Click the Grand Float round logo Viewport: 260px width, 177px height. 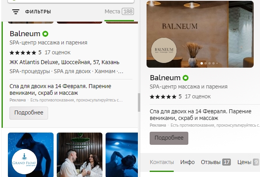click(x=24, y=162)
